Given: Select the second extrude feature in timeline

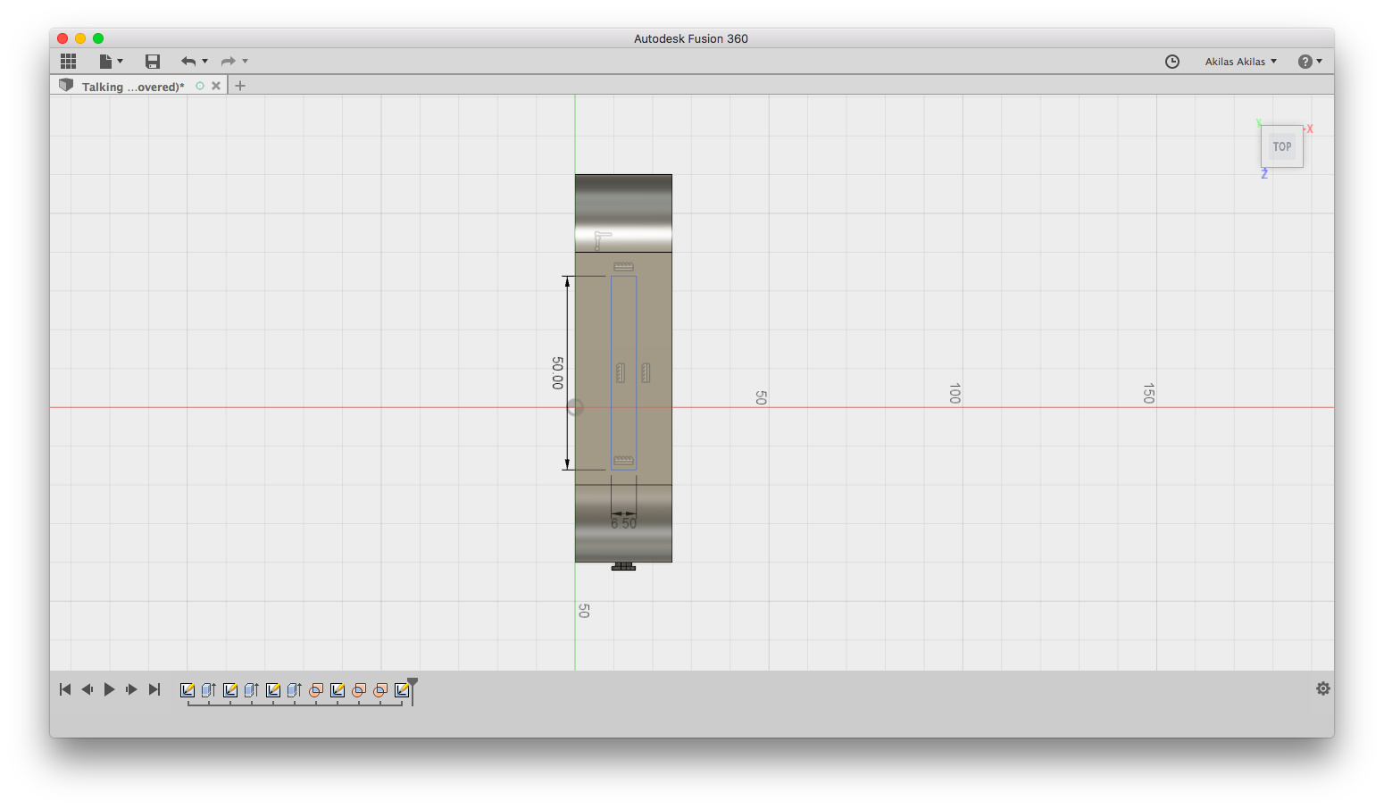Looking at the screenshot, I should pyautogui.click(x=252, y=690).
